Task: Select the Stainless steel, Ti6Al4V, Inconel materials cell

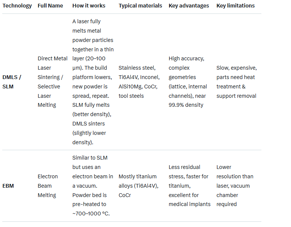Action: [139, 82]
